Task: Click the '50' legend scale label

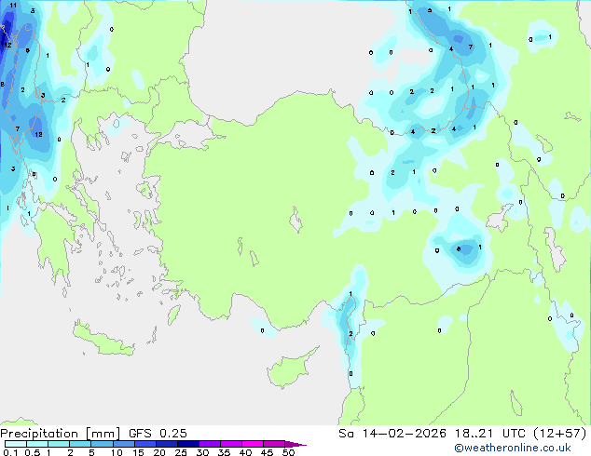Action: tap(288, 452)
